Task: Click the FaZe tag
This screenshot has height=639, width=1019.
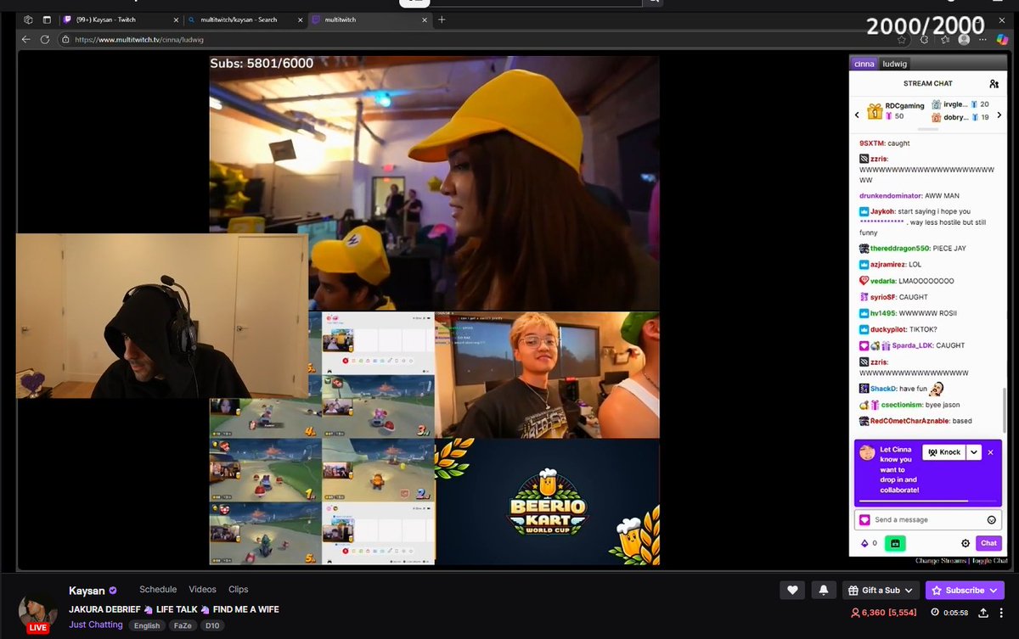Action: [x=184, y=625]
